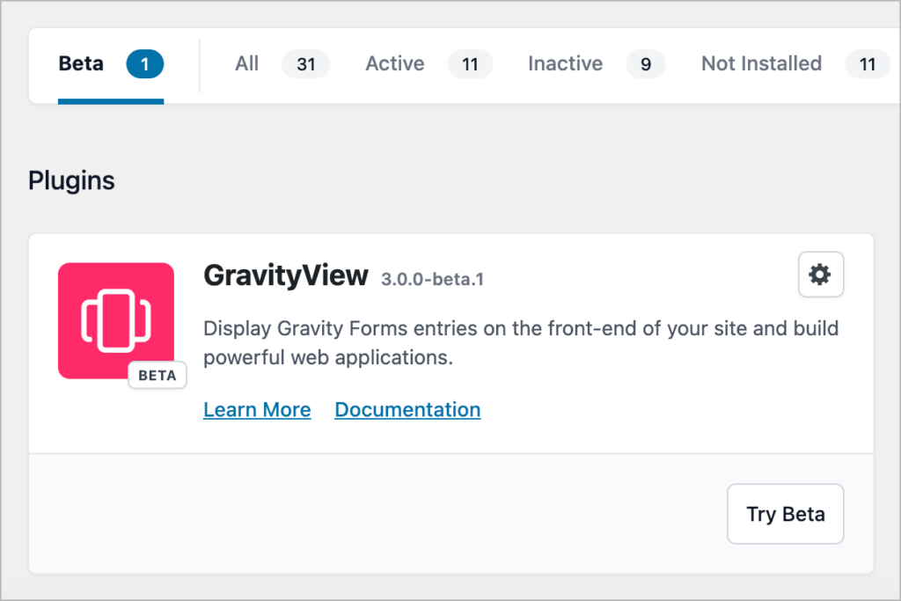Click the Try Beta button
The image size is (901, 601).
[786, 514]
